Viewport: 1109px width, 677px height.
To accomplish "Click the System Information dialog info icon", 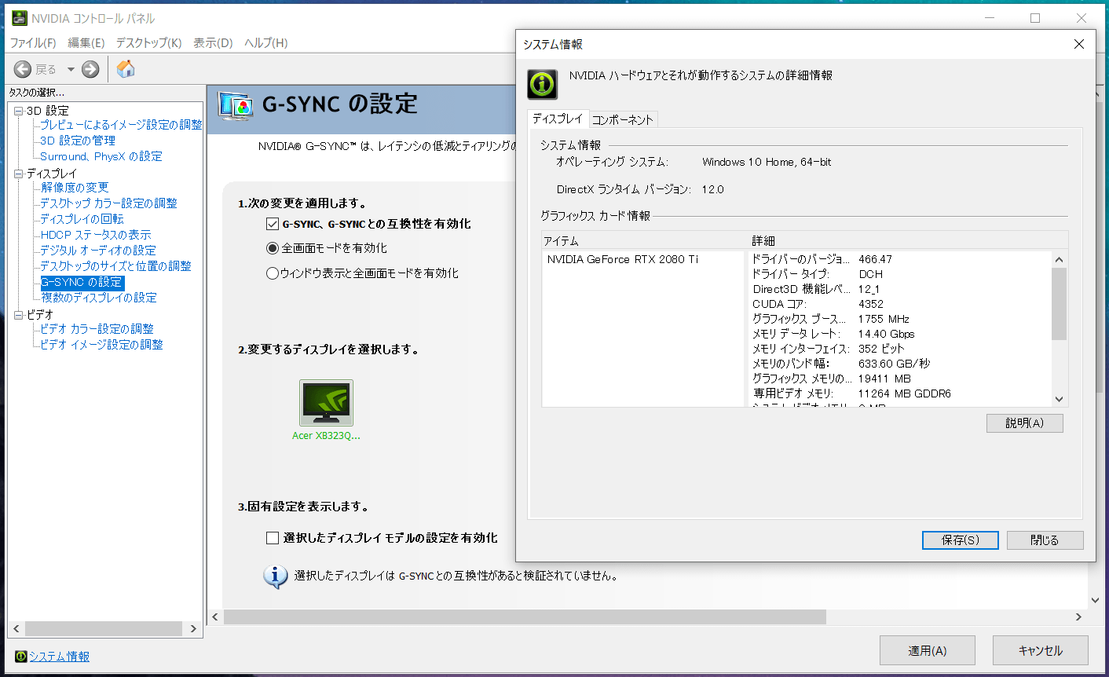I will (x=542, y=84).
